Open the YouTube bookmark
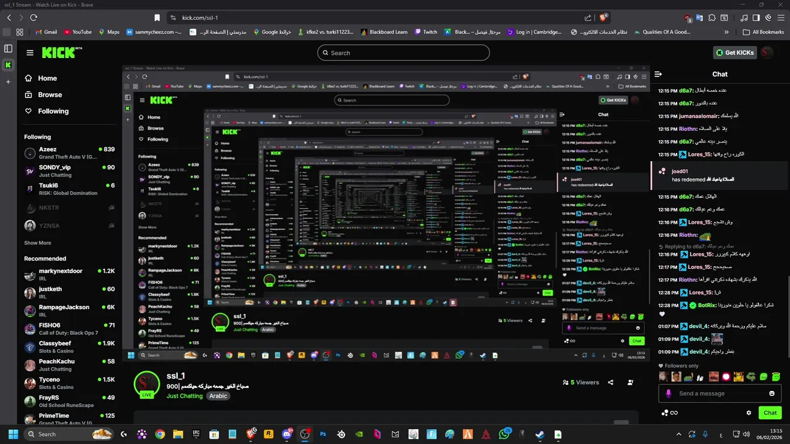The width and height of the screenshot is (790, 444). [x=77, y=32]
